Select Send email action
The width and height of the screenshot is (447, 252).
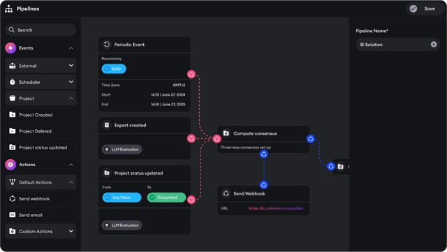click(x=41, y=215)
